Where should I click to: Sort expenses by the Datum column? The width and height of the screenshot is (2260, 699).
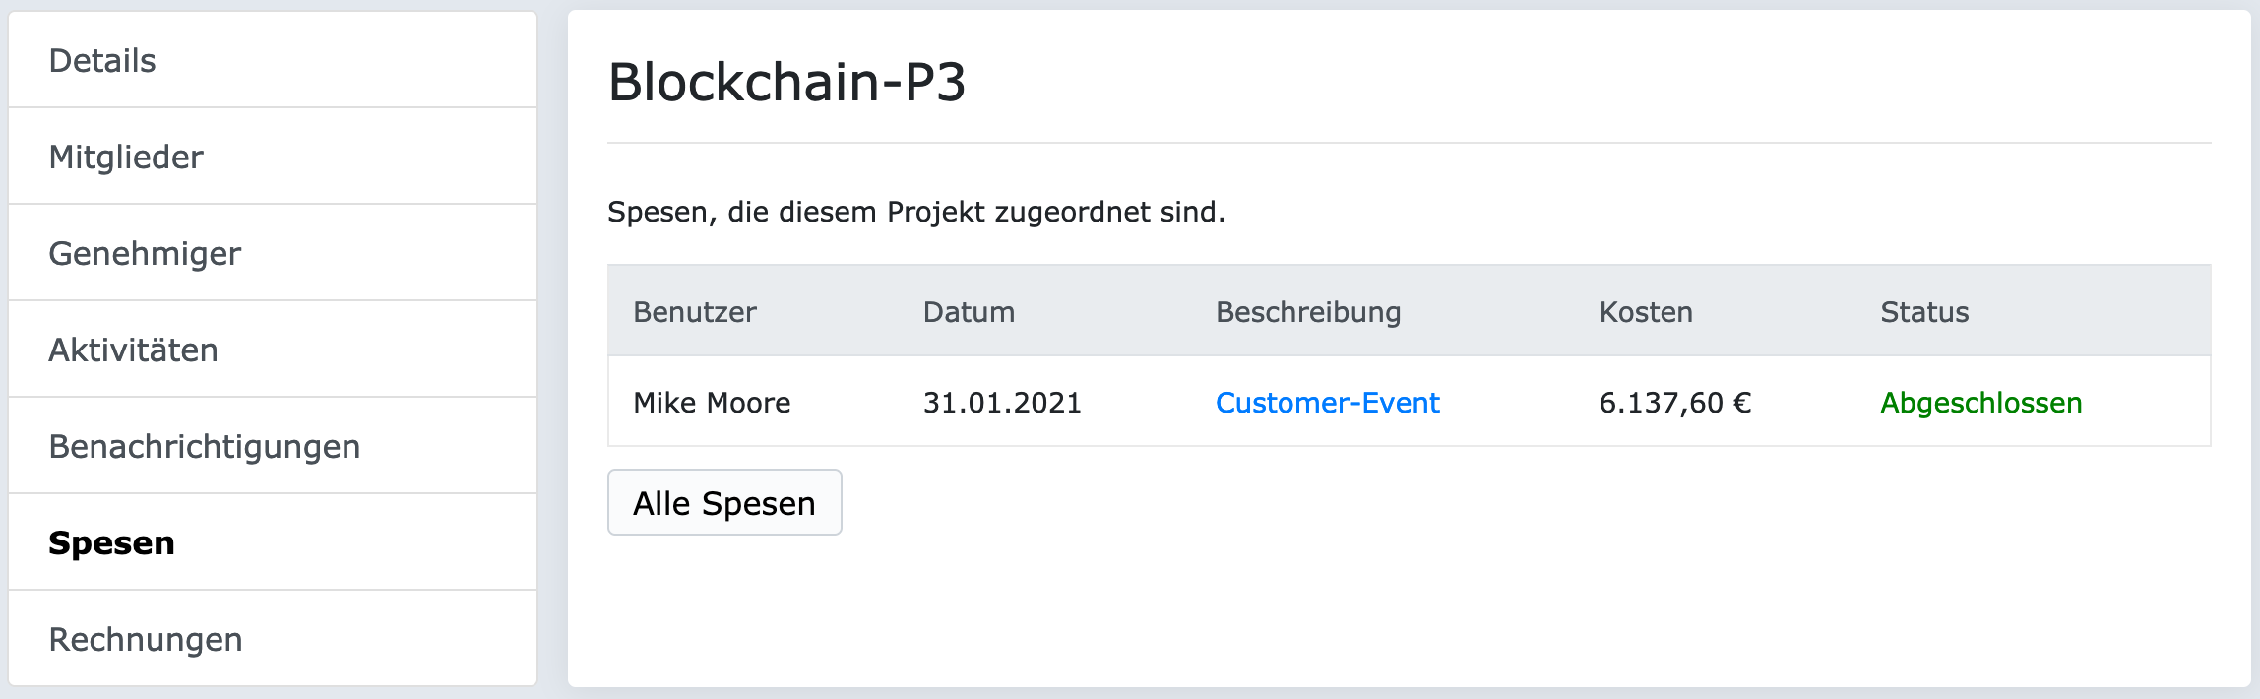(969, 312)
